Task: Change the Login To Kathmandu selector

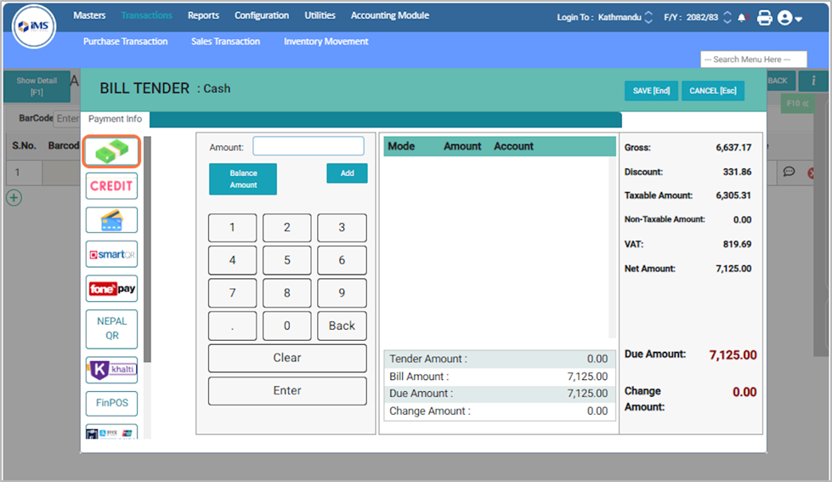Action: [649, 17]
